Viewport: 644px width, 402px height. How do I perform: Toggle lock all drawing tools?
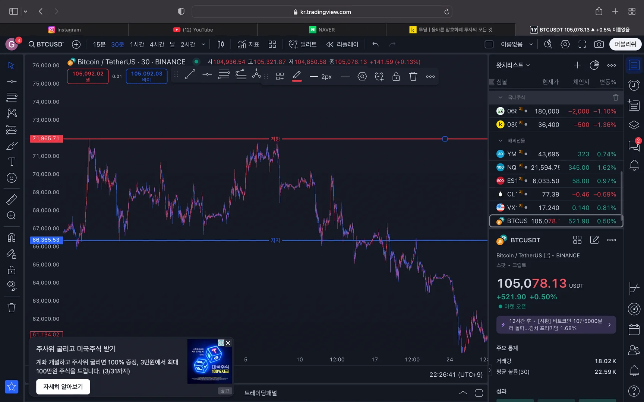tap(12, 270)
